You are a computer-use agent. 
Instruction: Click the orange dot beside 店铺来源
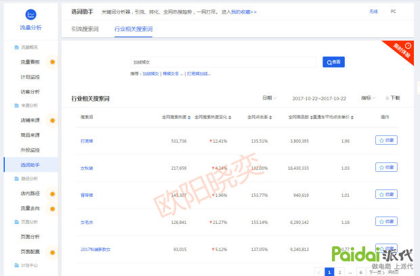pos(53,120)
